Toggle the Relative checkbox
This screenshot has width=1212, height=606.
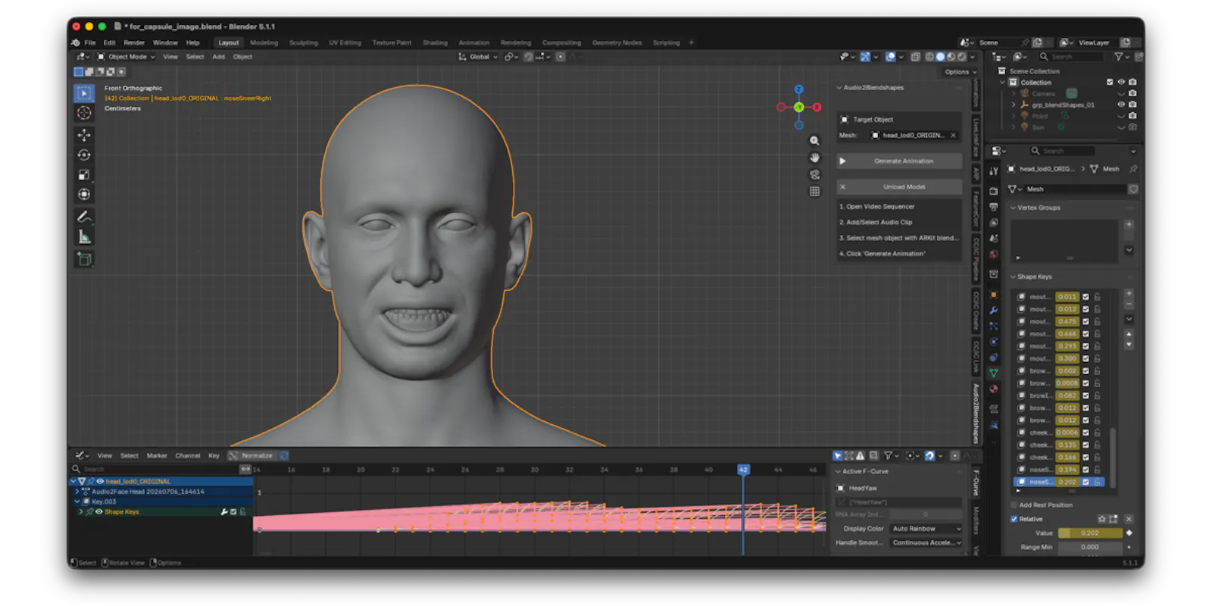point(1014,519)
